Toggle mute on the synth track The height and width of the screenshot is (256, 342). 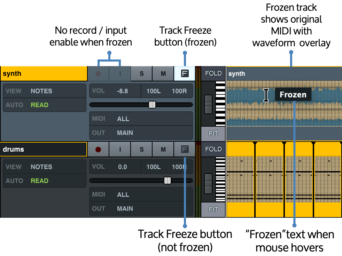[x=163, y=73]
